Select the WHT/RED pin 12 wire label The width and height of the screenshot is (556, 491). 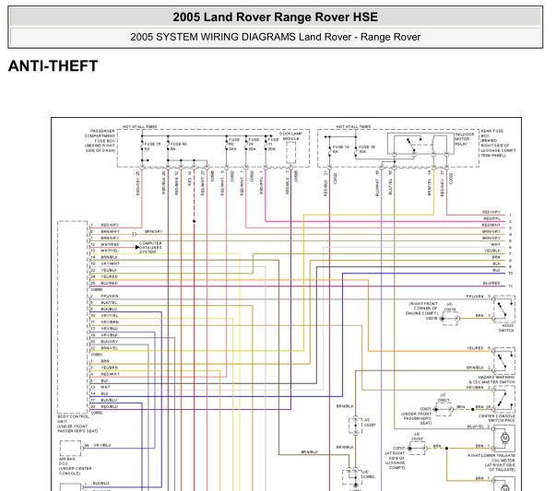(x=110, y=244)
